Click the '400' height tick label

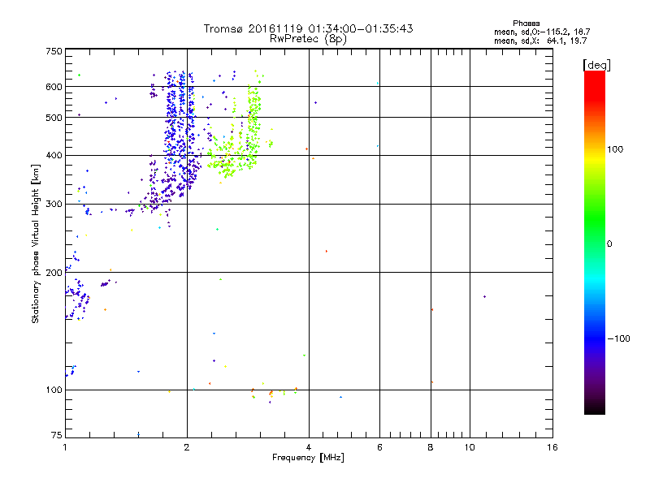[54, 155]
